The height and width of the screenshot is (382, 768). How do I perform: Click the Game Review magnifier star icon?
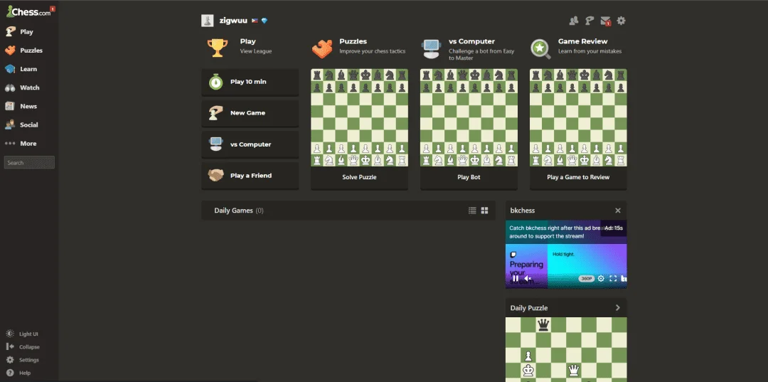tap(540, 48)
